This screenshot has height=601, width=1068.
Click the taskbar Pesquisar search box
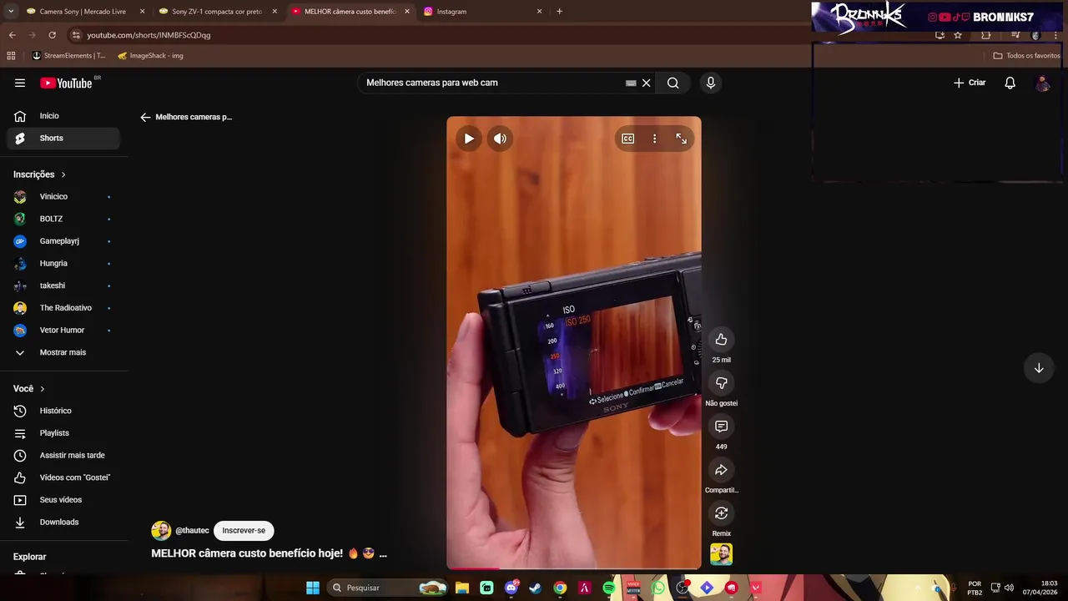[x=389, y=588]
